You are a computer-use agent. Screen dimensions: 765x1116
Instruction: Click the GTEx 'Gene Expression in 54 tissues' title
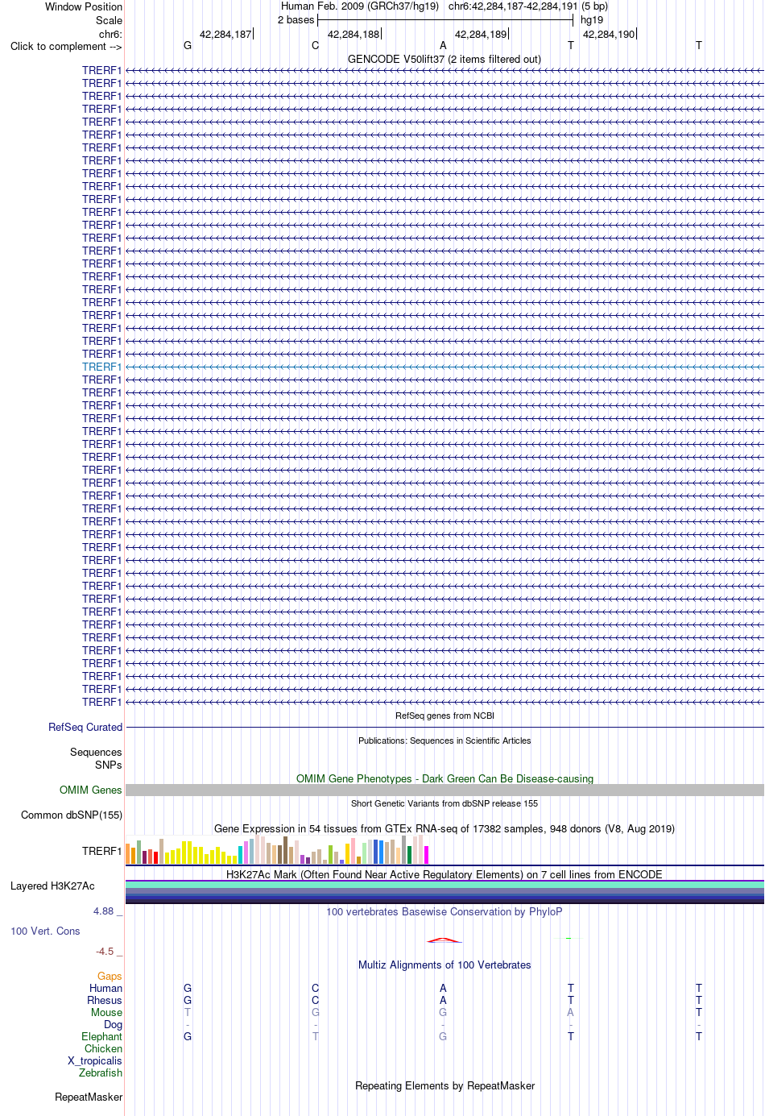tap(445, 828)
